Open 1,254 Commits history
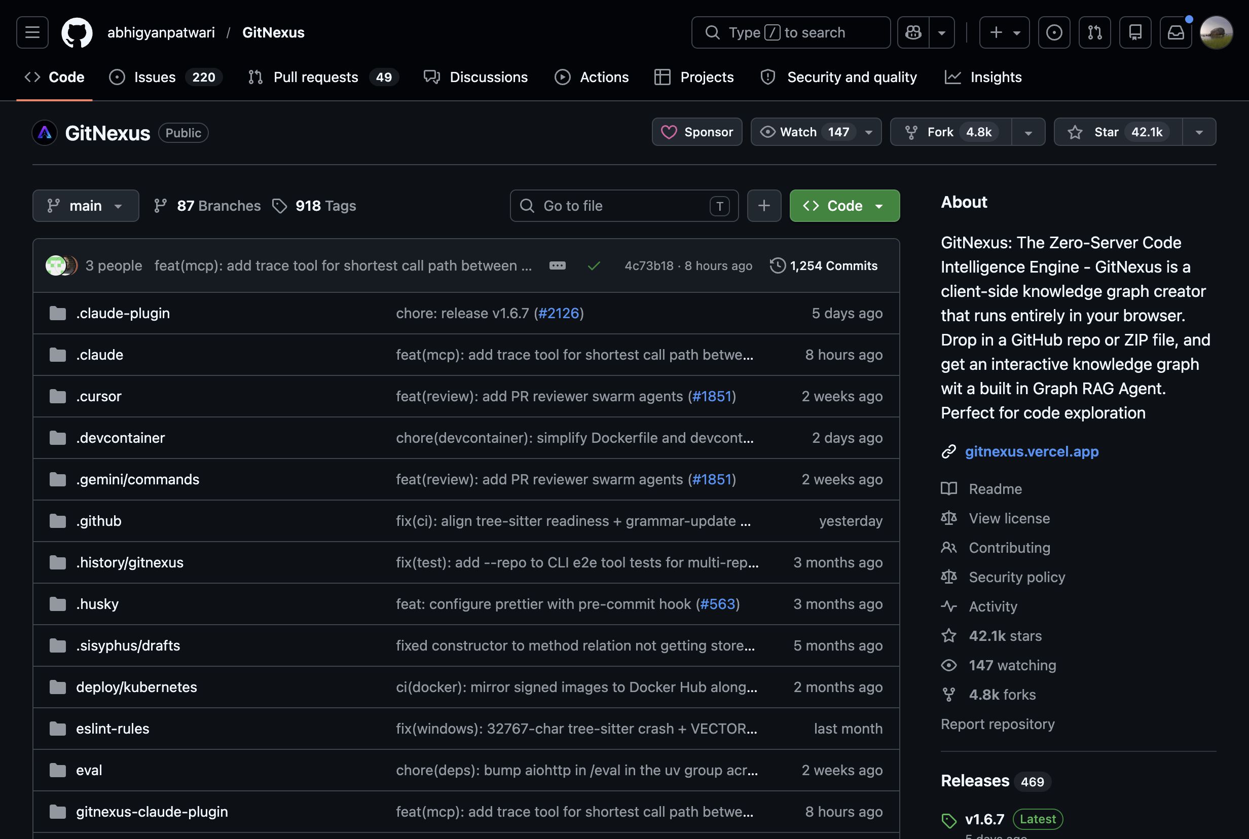The width and height of the screenshot is (1249, 839). pos(824,265)
